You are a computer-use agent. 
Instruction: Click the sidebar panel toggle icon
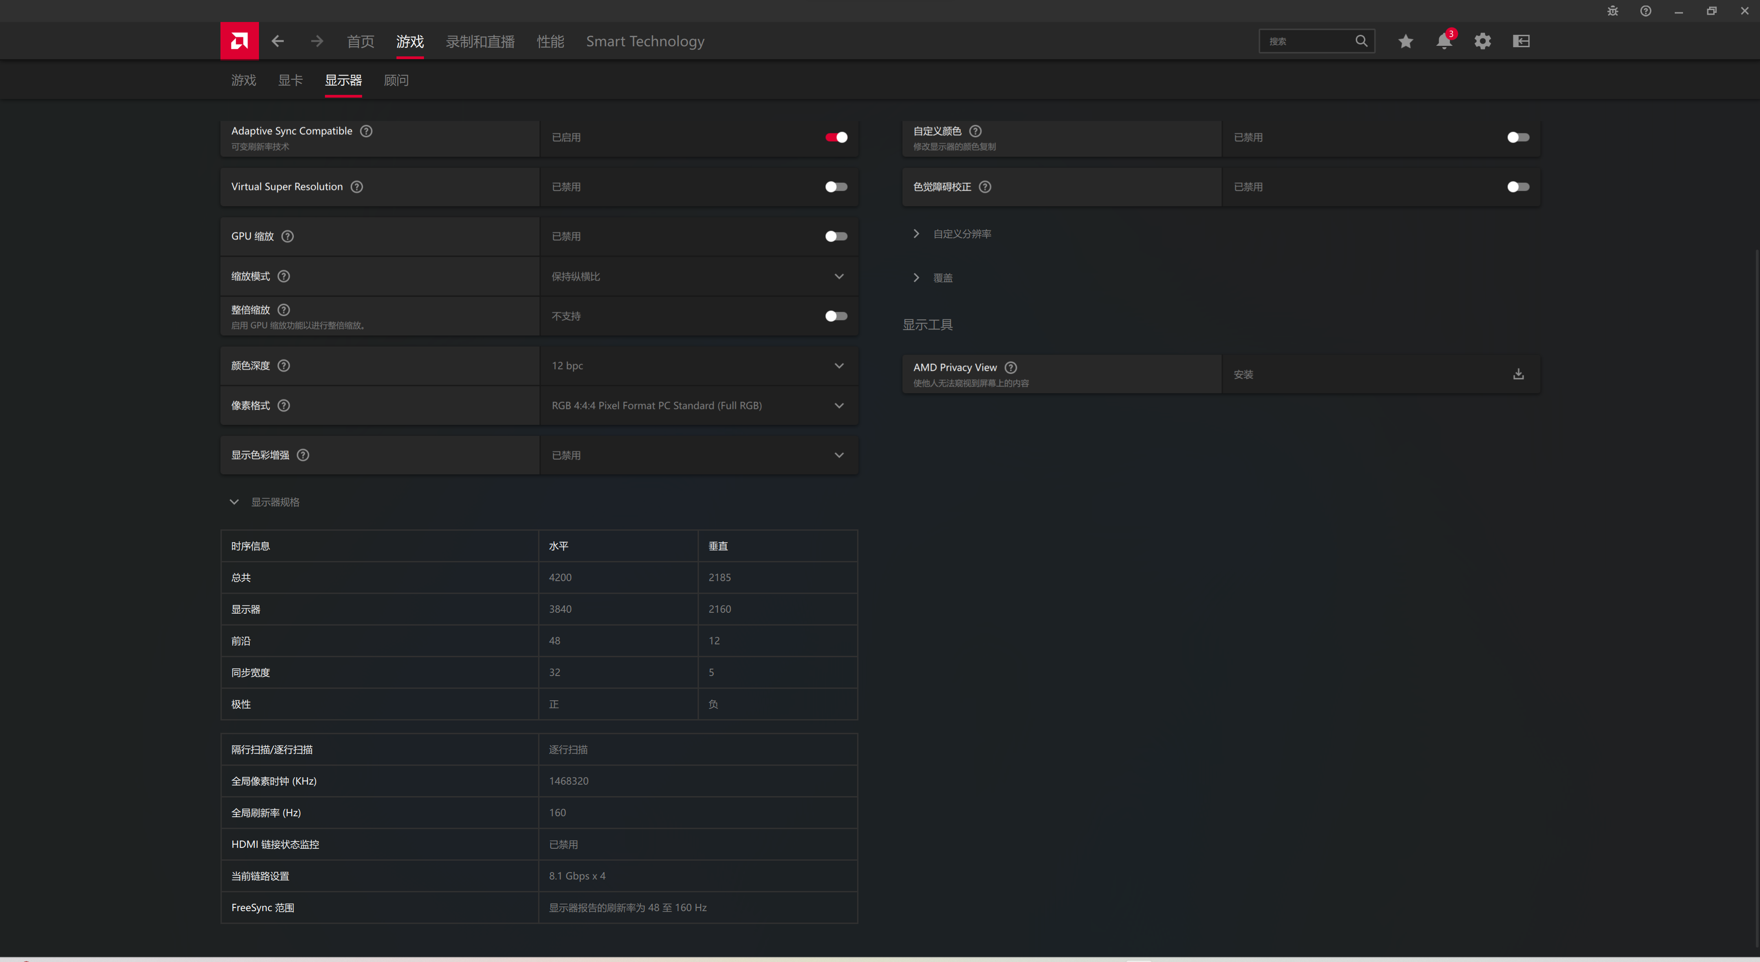(x=1521, y=41)
